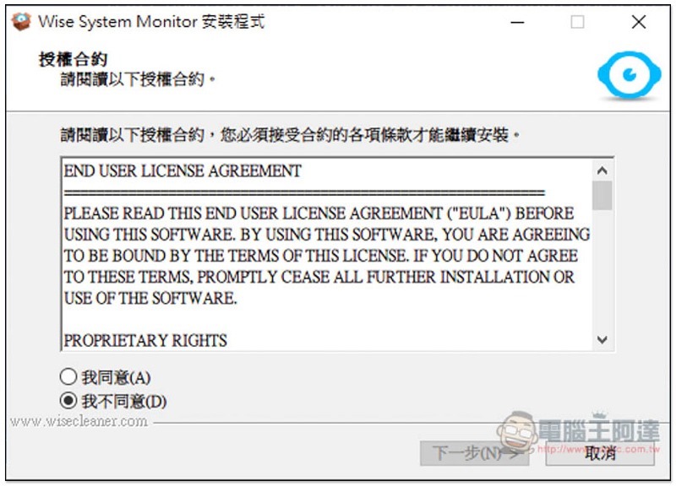
Task: Close the installer window
Action: pyautogui.click(x=639, y=22)
